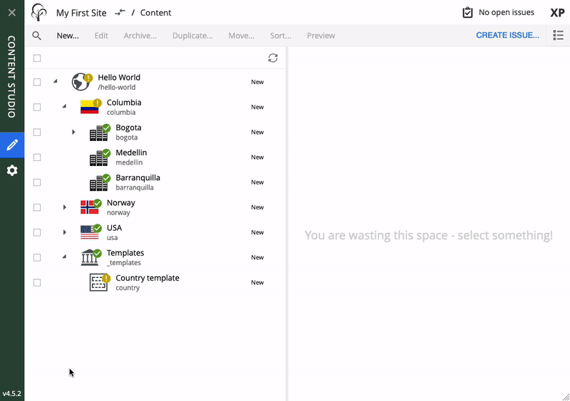Image resolution: width=570 pixels, height=401 pixels.
Task: Click the window resize grip corner
Action: pos(566,397)
